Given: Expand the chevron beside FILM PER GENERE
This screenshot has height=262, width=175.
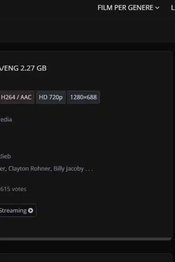Looking at the screenshot, I should (157, 8).
